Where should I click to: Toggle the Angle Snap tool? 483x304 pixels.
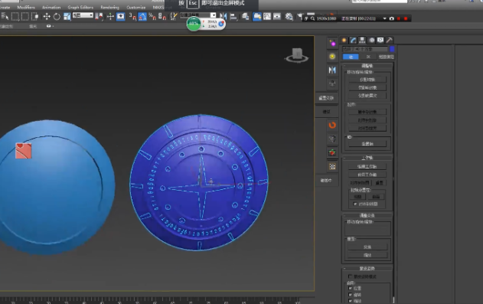142,16
